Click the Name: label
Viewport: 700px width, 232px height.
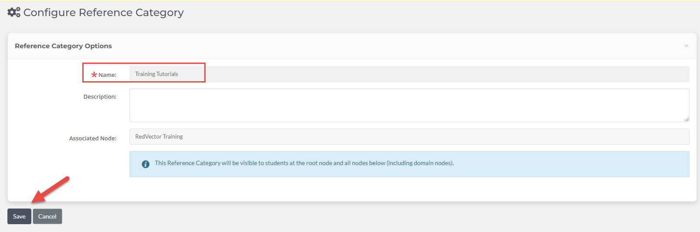107,75
